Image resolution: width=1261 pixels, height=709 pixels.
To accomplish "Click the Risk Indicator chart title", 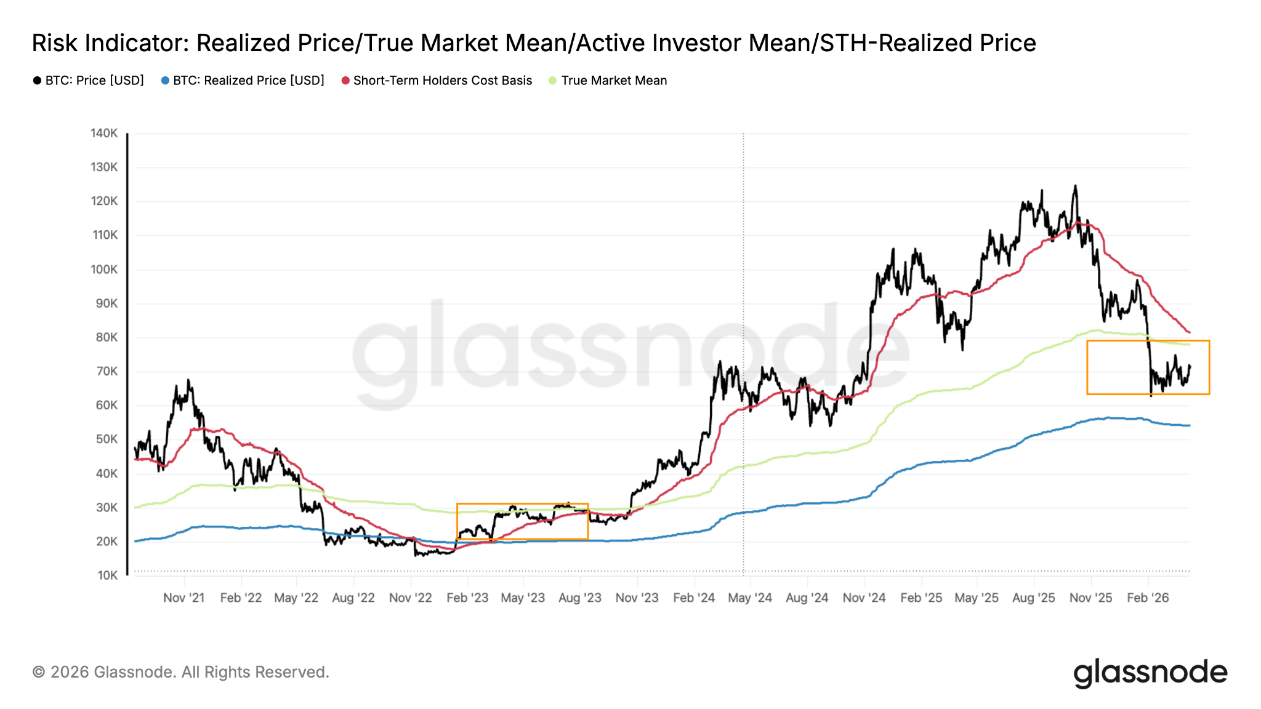I will [x=534, y=43].
